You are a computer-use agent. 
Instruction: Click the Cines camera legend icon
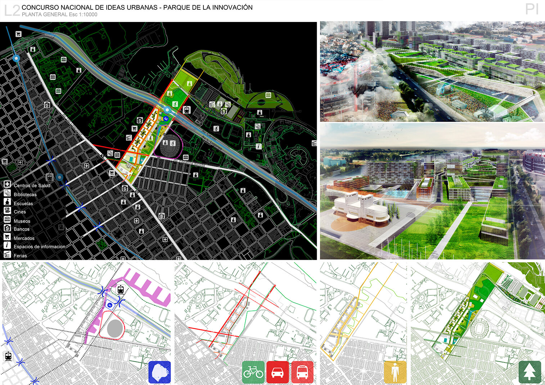pos(7,211)
